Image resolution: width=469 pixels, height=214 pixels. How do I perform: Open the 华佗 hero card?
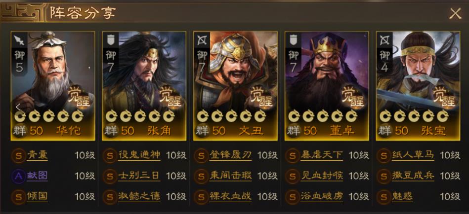tap(53, 86)
